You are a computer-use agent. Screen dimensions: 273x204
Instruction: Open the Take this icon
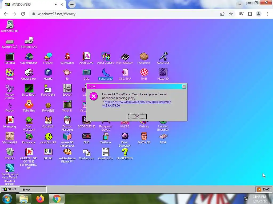pyautogui.click(x=29, y=104)
